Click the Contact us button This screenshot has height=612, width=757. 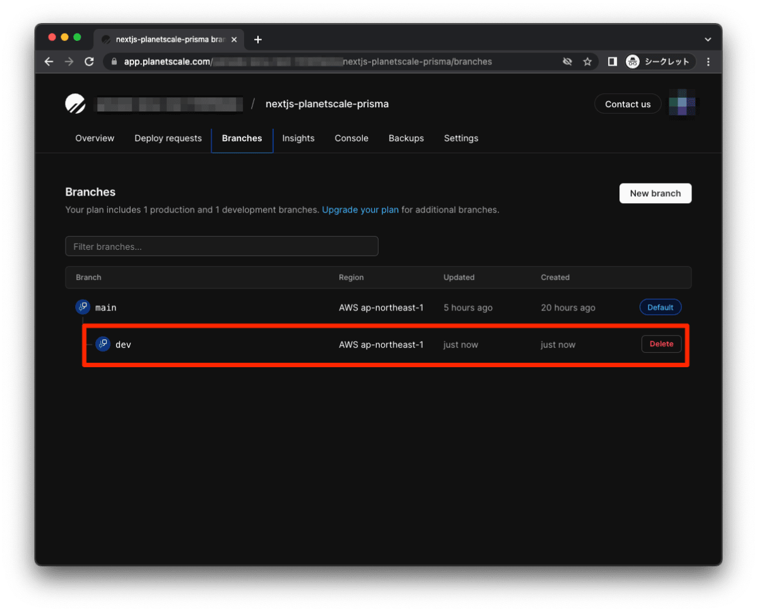tap(628, 104)
